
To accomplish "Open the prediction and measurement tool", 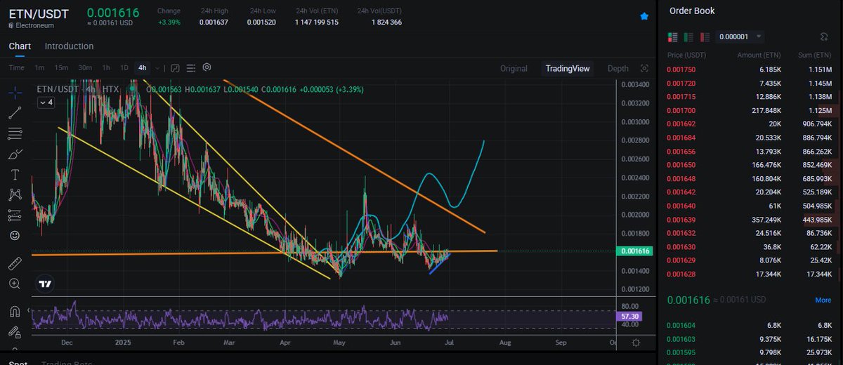I will (15, 215).
